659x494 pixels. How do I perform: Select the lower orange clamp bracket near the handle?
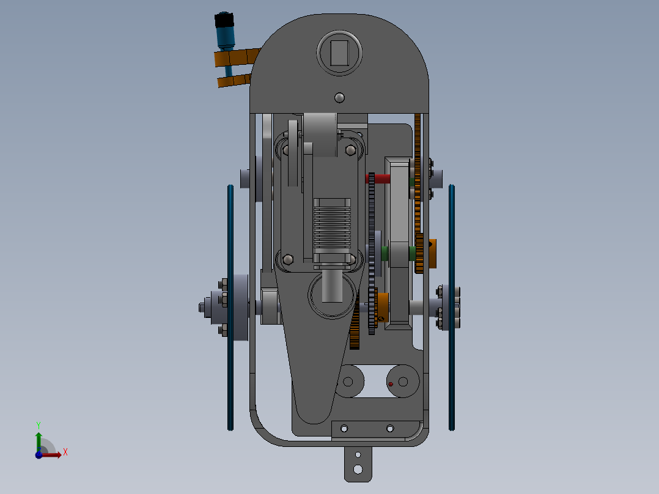click(x=234, y=80)
